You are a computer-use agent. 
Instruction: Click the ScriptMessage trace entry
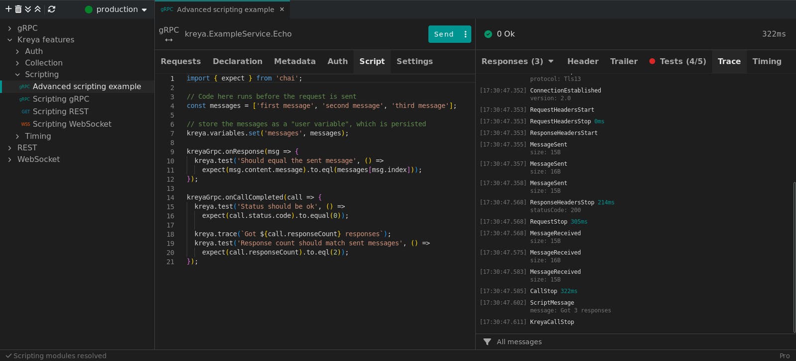552,303
